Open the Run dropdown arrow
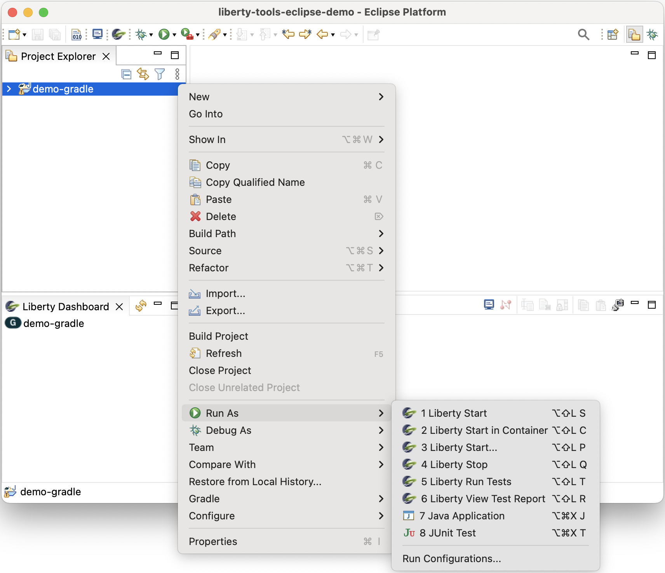Screen dimensions: 665x573 174,35
